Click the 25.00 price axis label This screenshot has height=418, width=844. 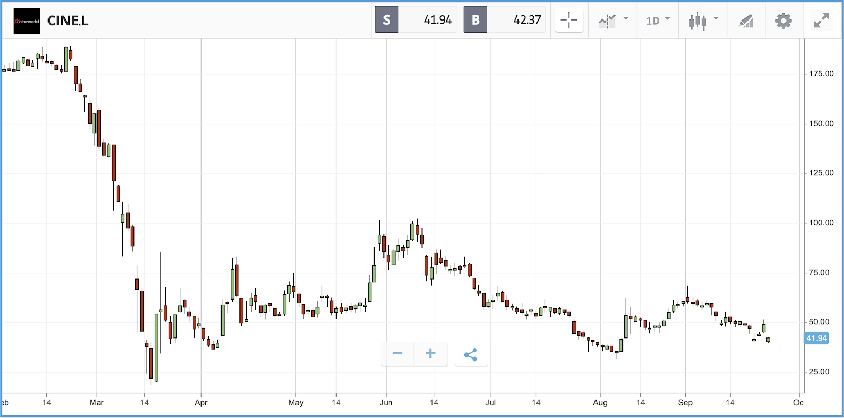[x=819, y=372]
